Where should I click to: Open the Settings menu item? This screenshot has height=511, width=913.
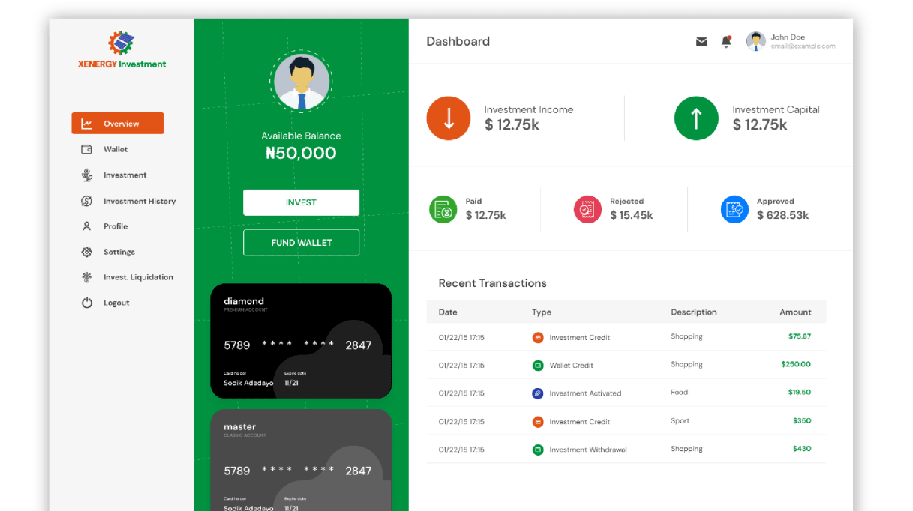(119, 252)
